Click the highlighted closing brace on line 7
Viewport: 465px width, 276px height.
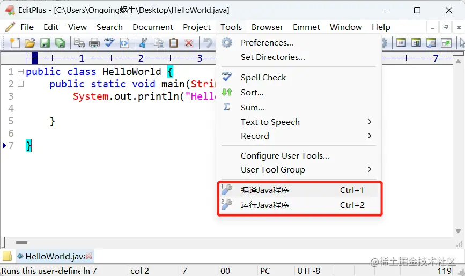[x=28, y=146]
